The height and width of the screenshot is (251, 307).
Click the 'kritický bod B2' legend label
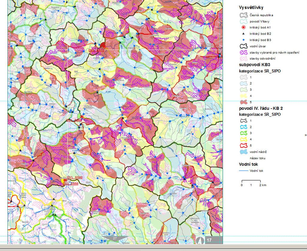pyautogui.click(x=260, y=34)
